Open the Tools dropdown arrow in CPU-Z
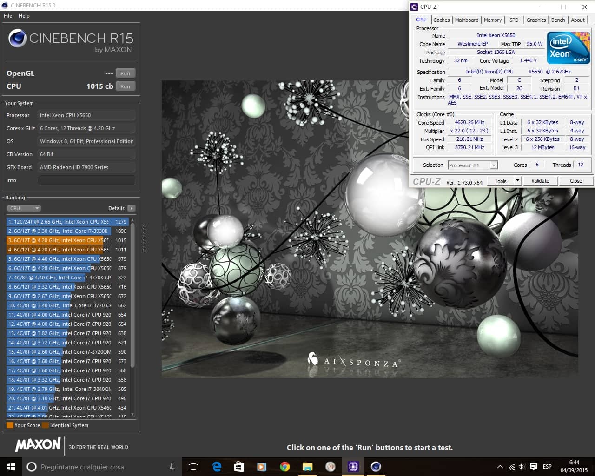 [517, 181]
